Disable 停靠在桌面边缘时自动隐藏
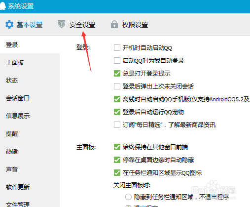 [x=117, y=160]
